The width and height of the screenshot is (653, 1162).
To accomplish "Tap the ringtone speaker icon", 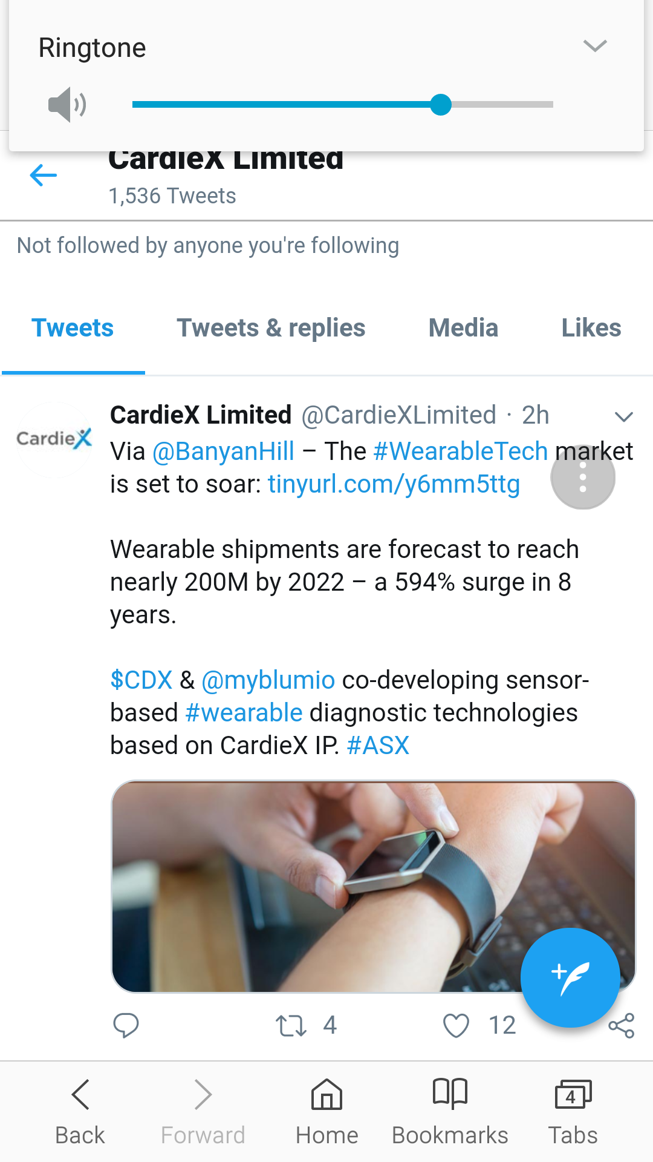I will pyautogui.click(x=67, y=104).
